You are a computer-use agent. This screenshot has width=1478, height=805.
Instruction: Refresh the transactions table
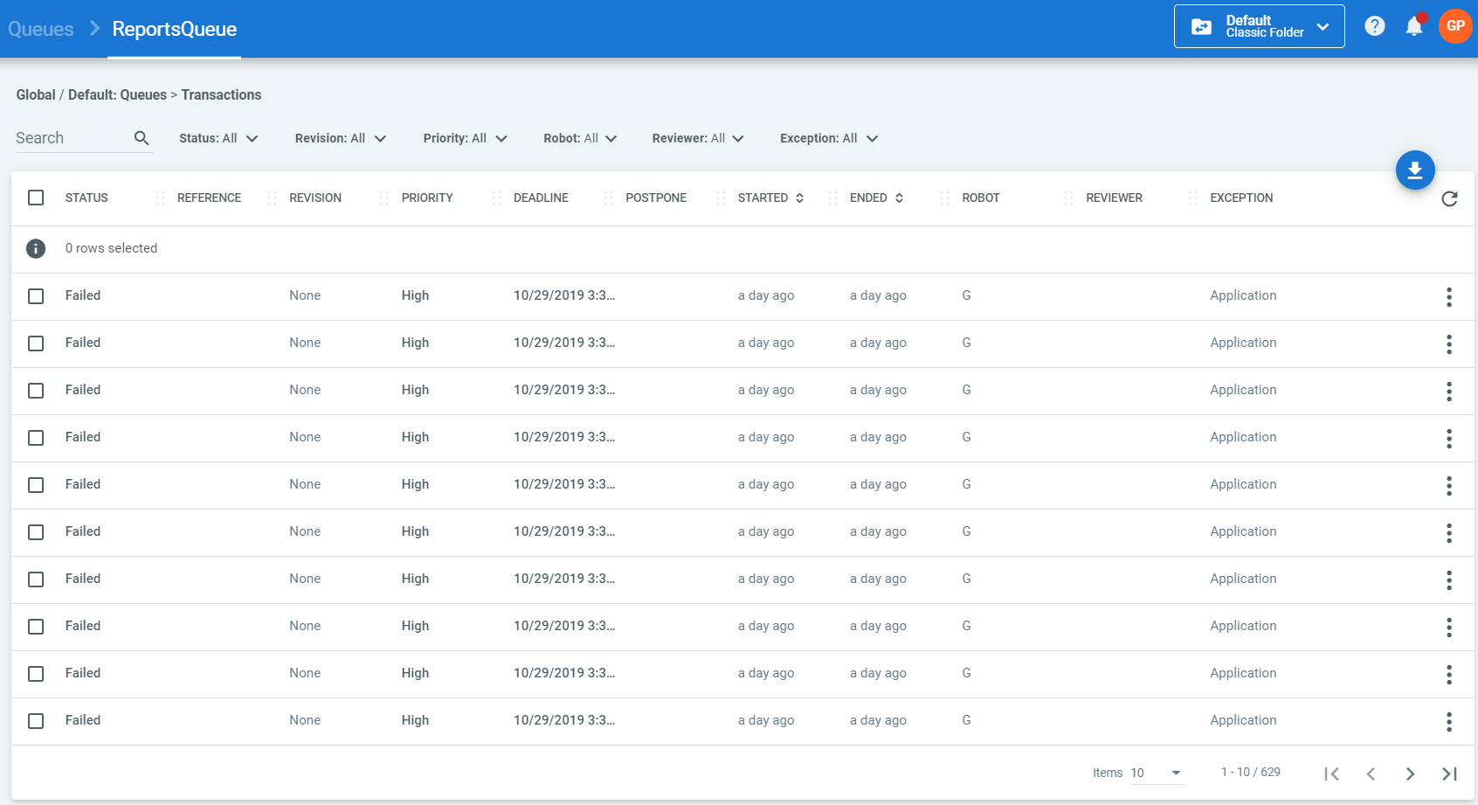[x=1449, y=198]
